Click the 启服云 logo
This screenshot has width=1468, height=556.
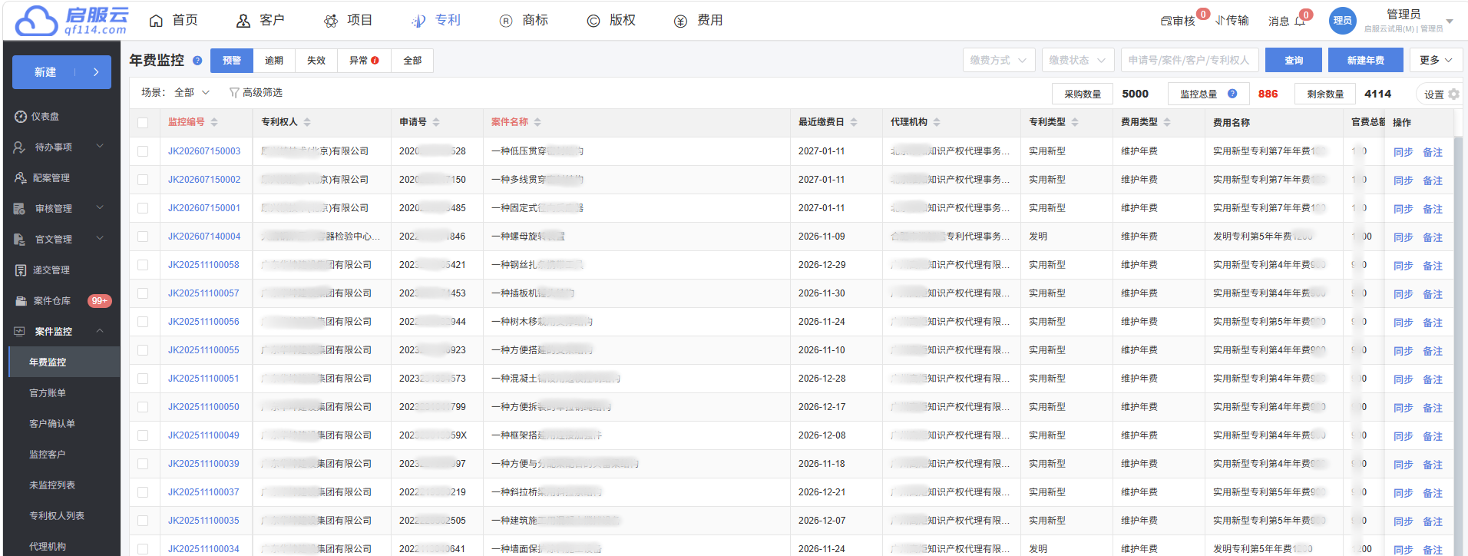pos(72,21)
